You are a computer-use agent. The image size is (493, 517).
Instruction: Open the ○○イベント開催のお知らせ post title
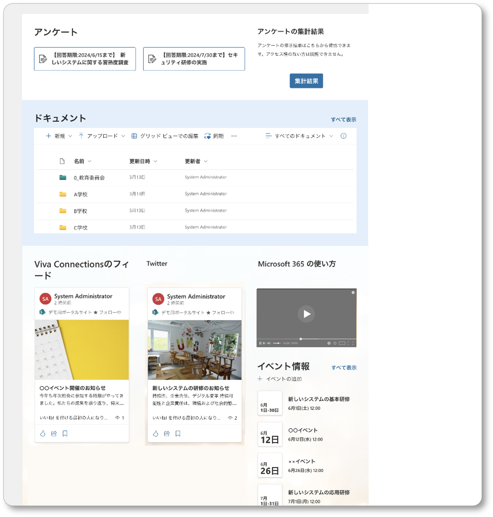pos(72,388)
